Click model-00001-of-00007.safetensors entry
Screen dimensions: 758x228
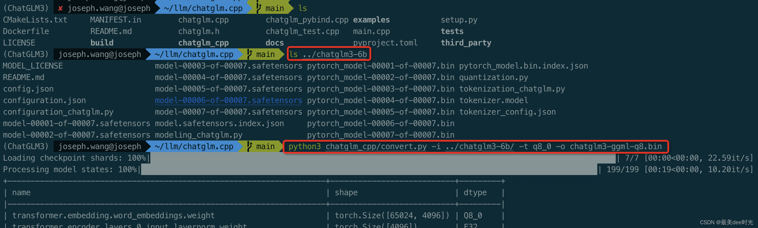tap(77, 123)
